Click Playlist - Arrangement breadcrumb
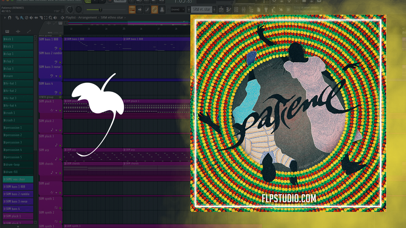Screen dimensions: 406x228 (81, 17)
